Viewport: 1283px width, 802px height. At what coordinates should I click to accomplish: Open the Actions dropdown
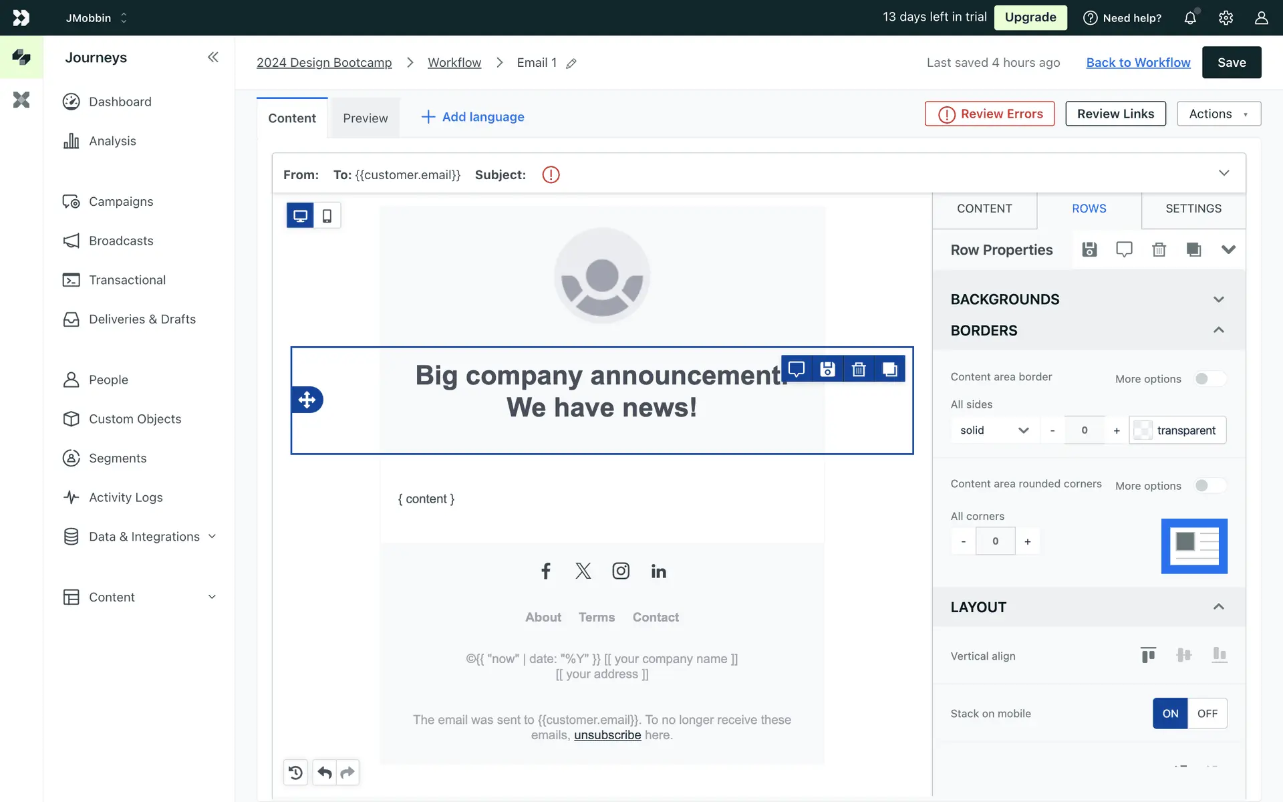tap(1218, 114)
